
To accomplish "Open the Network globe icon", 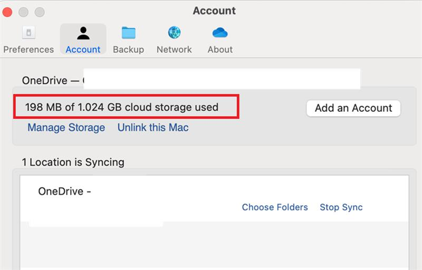I will [x=174, y=33].
